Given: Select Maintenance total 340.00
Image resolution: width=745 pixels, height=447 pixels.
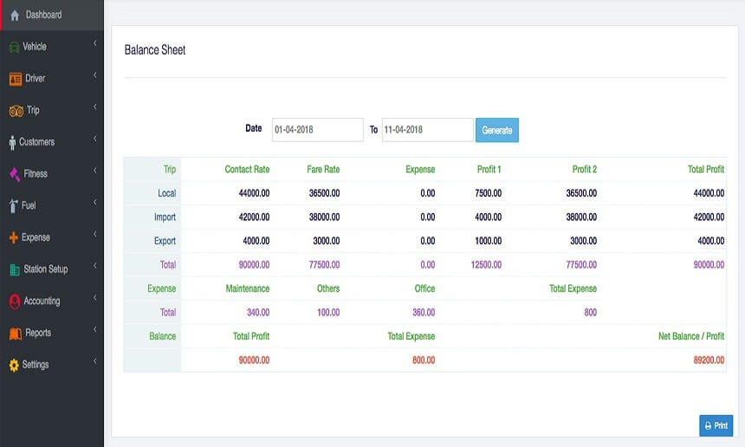Looking at the screenshot, I should 258,313.
